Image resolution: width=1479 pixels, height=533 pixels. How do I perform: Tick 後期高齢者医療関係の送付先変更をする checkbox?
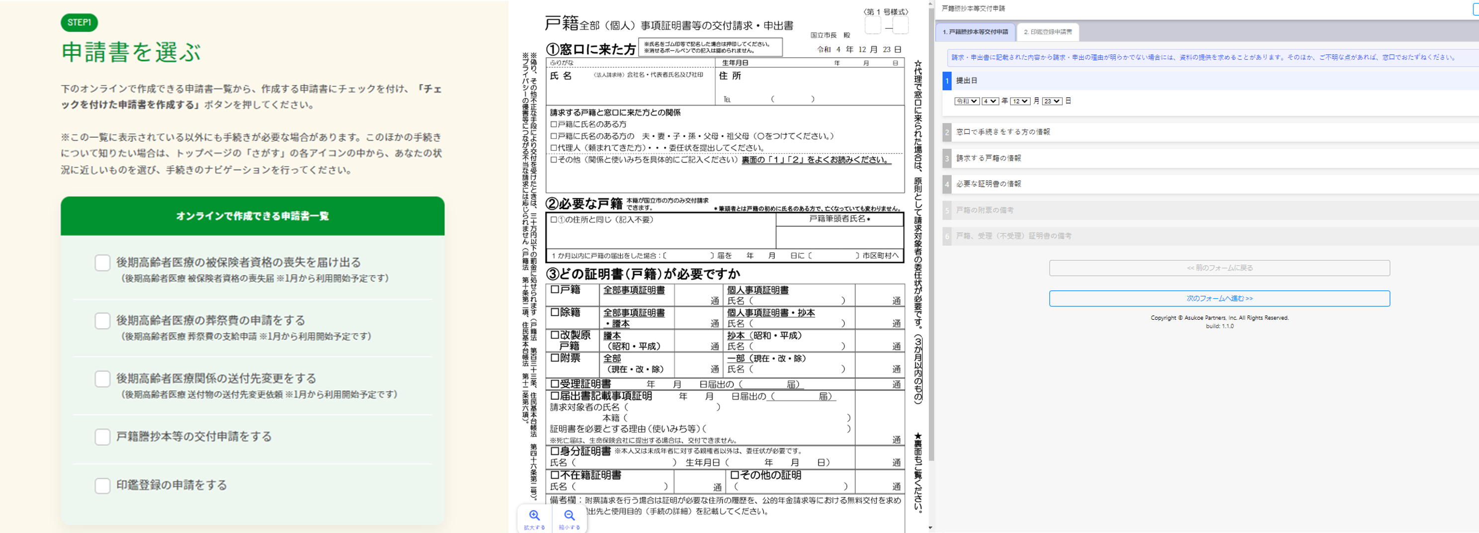click(102, 378)
